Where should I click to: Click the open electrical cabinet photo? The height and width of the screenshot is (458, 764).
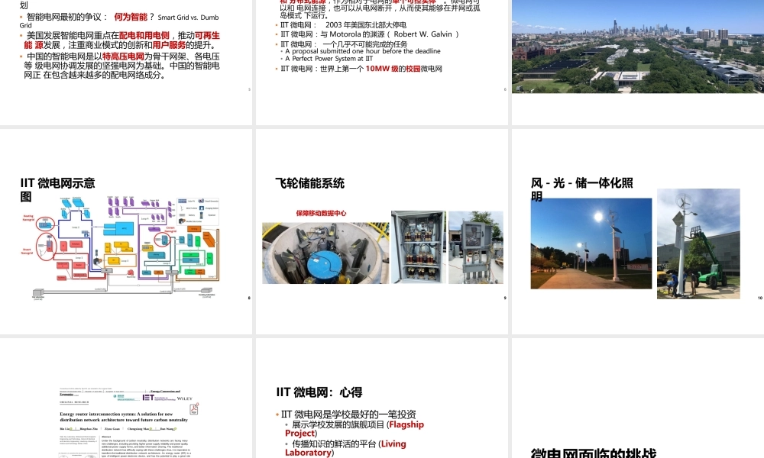click(419, 247)
